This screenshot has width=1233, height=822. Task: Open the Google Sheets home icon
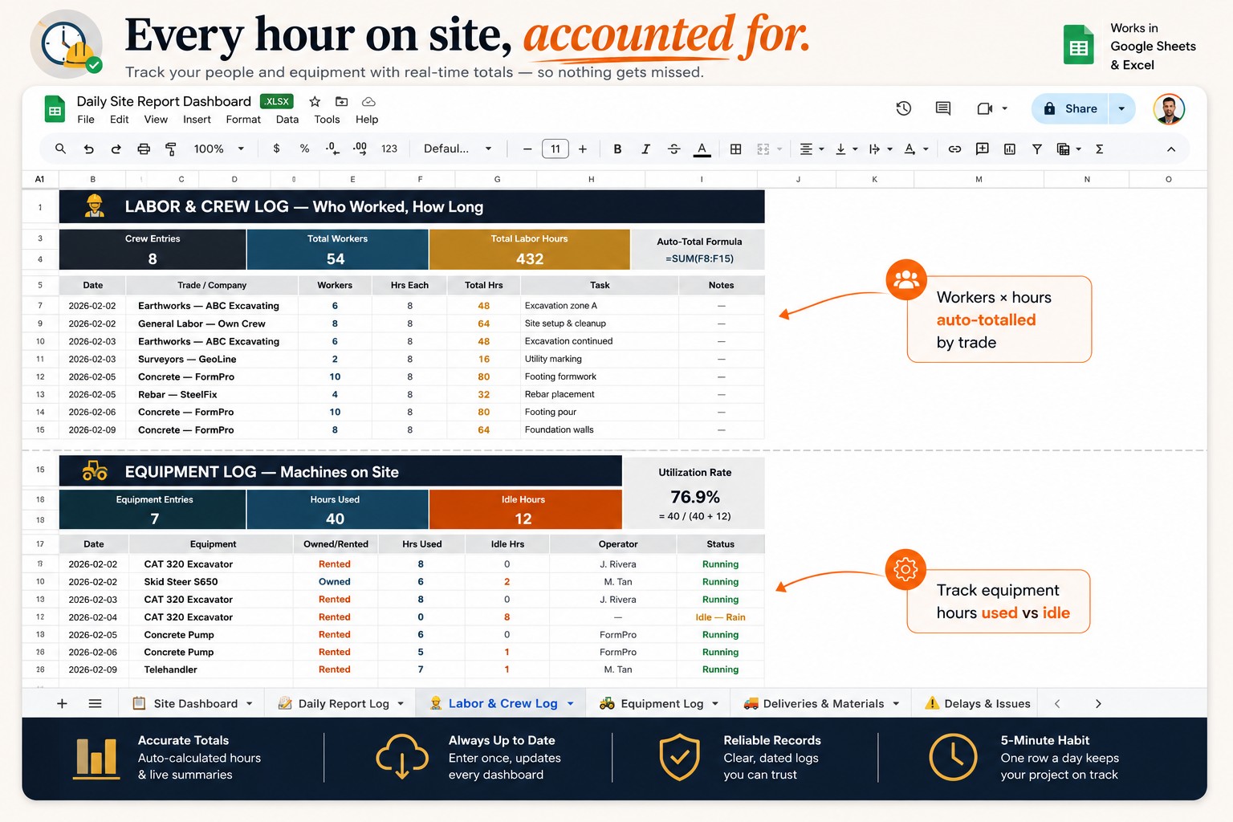click(55, 109)
